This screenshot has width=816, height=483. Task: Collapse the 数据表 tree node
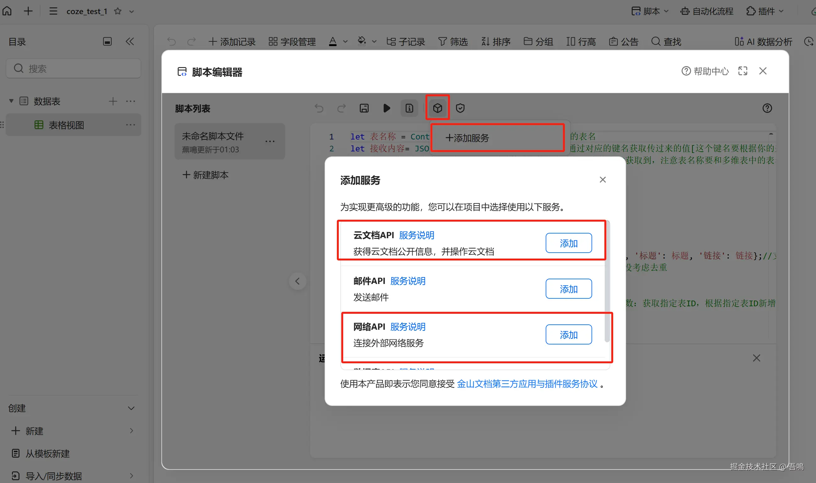11,101
